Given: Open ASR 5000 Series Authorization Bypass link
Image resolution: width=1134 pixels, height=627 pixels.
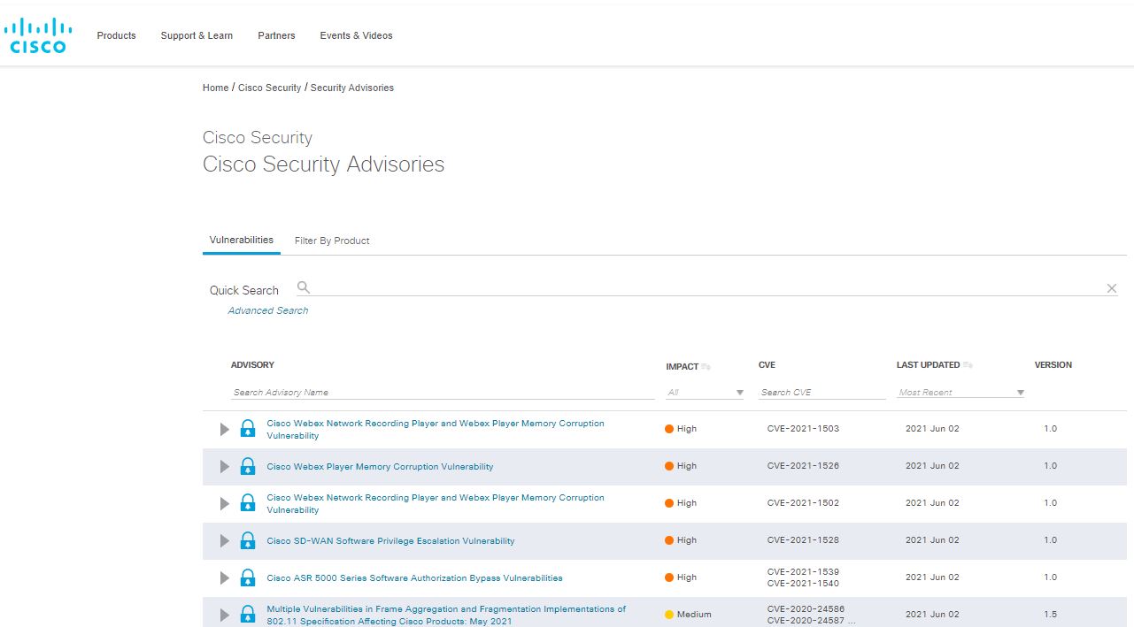Looking at the screenshot, I should (414, 577).
